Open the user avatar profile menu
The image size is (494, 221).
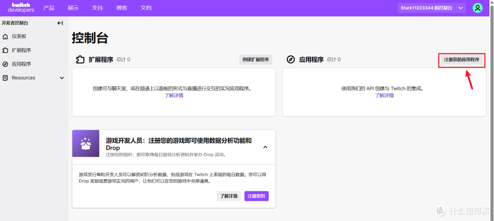(478, 8)
